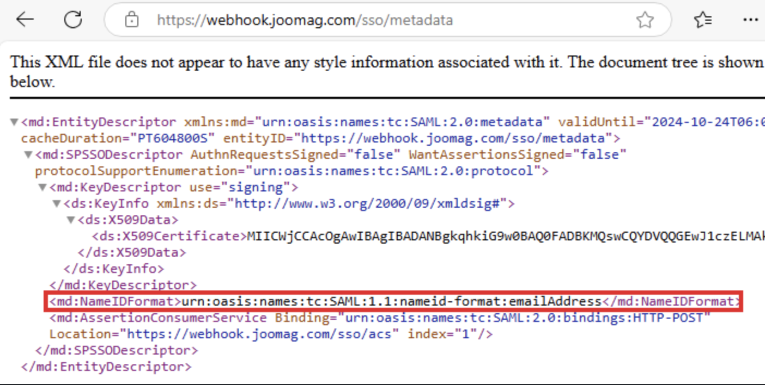Click the webhook.joomag.com address bar
765x385 pixels.
305,21
